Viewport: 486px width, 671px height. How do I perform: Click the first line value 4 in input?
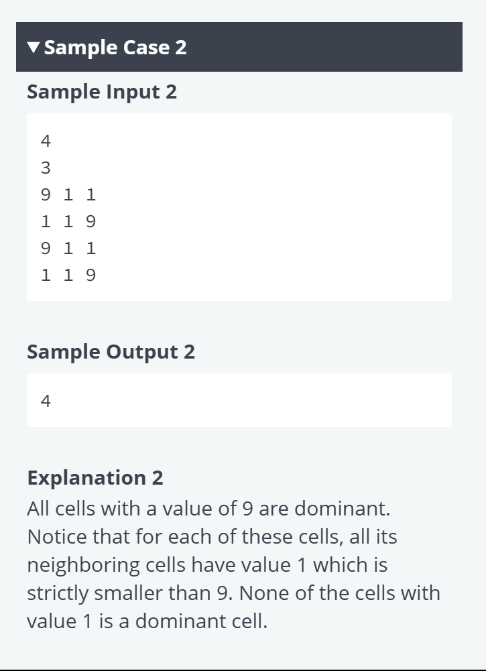click(x=46, y=141)
